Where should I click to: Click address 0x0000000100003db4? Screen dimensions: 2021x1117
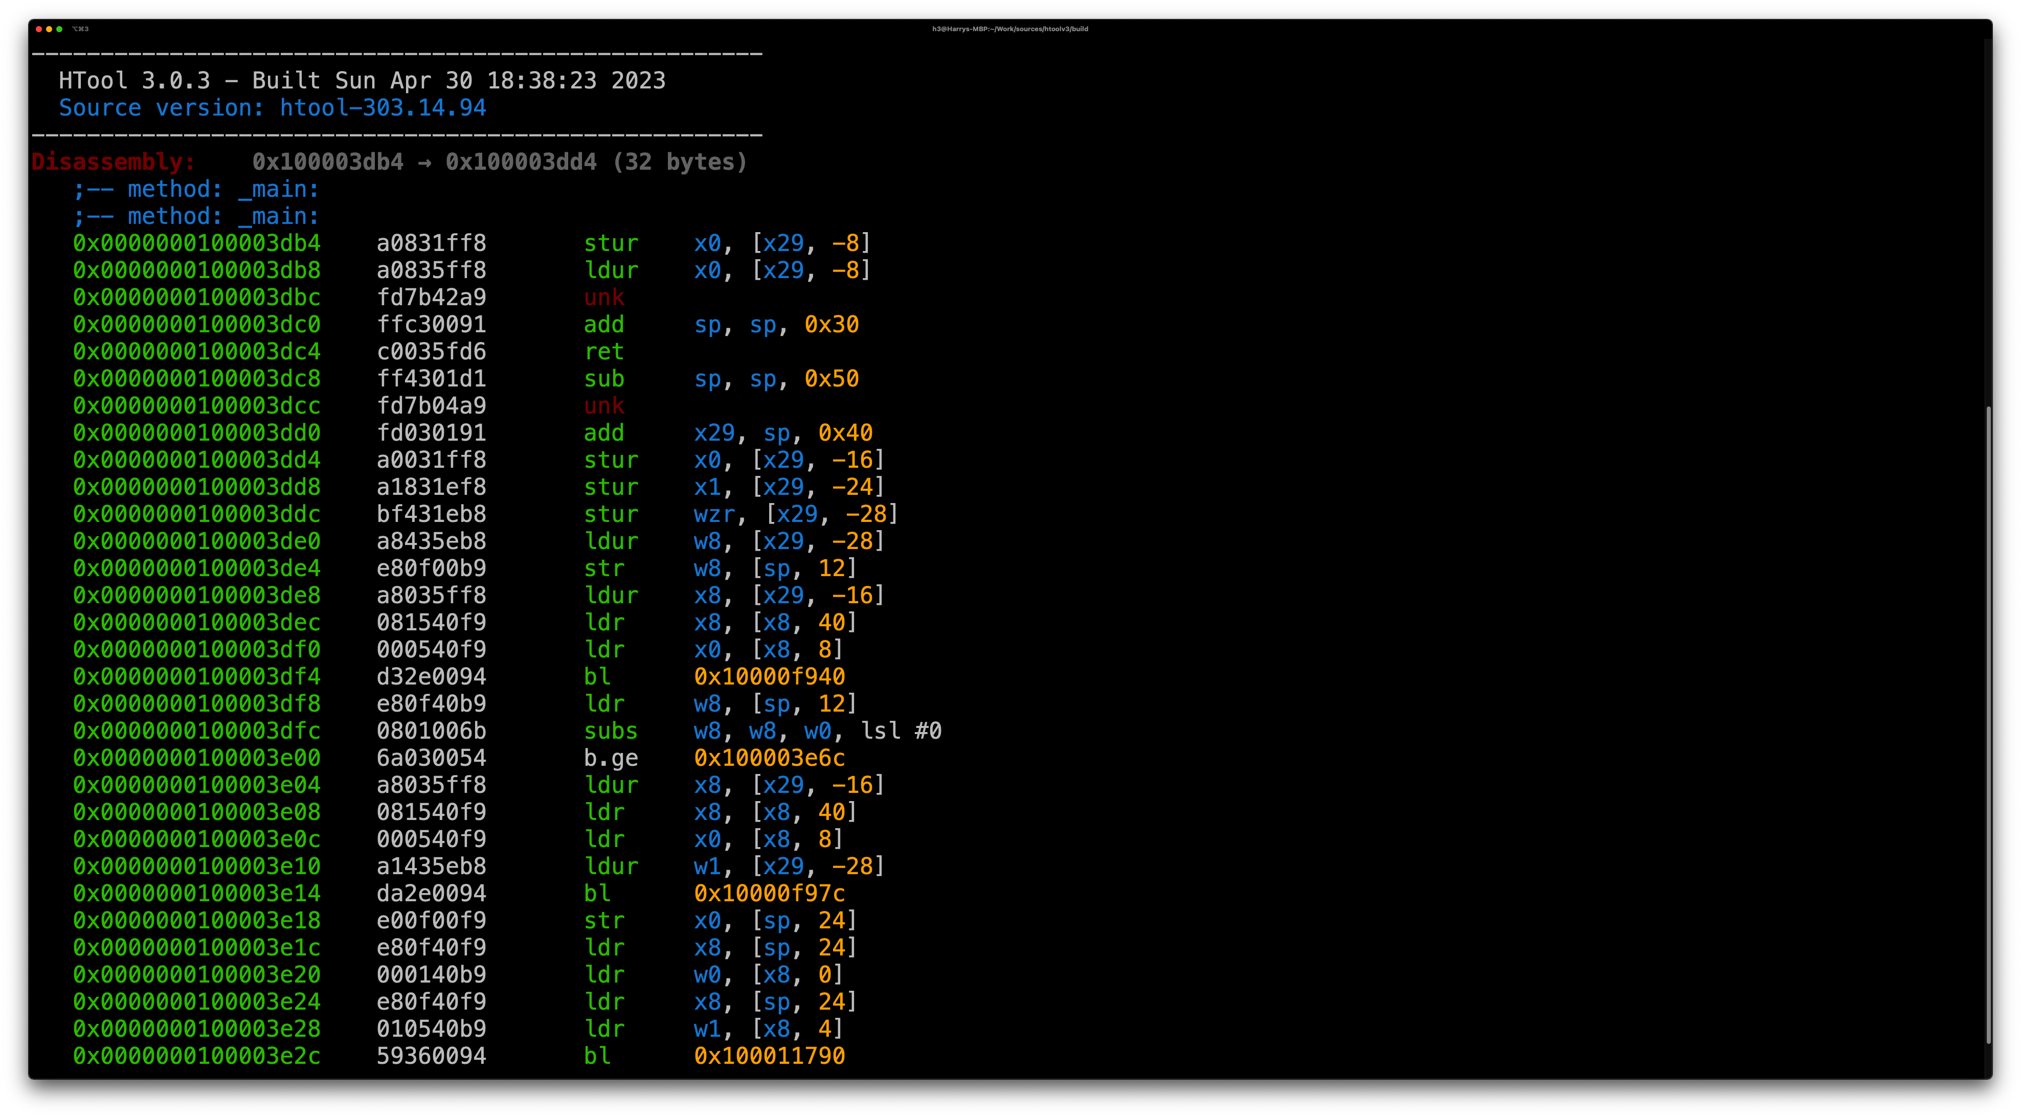click(197, 243)
